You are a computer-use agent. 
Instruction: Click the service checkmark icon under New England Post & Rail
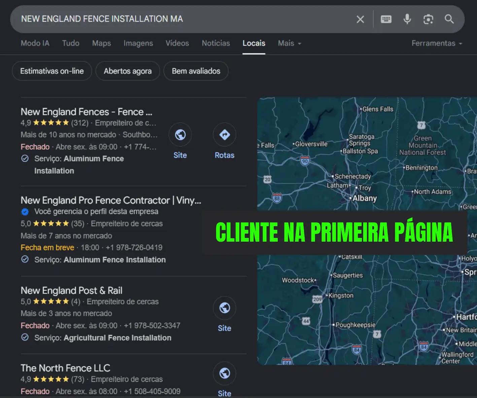click(x=25, y=337)
